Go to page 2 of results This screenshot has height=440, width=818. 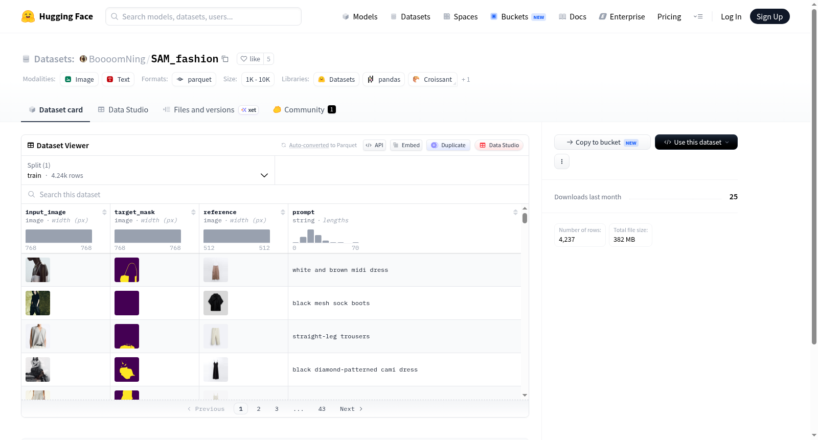pyautogui.click(x=259, y=409)
